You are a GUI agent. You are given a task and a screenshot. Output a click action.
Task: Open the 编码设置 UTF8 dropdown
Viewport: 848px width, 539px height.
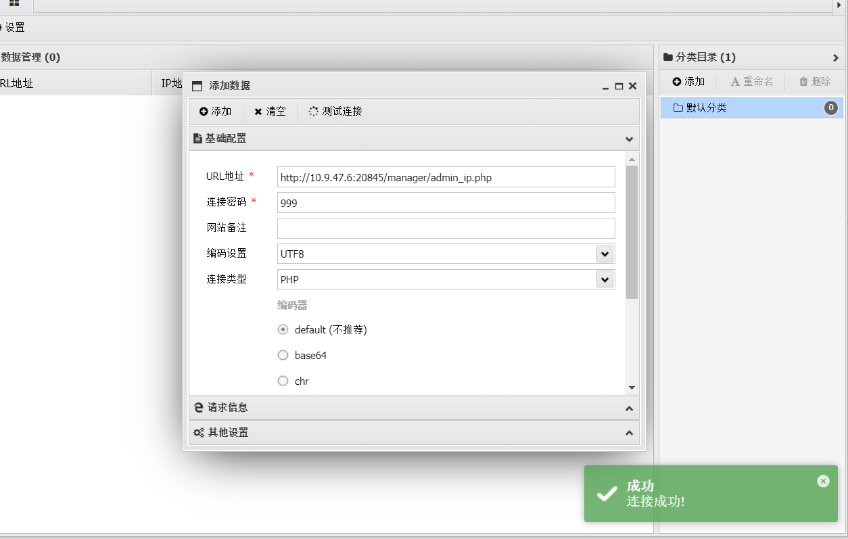click(605, 254)
